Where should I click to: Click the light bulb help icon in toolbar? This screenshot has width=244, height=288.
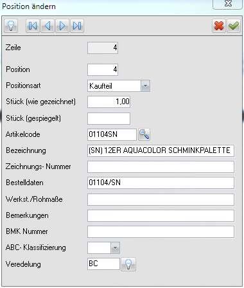[x=11, y=26]
